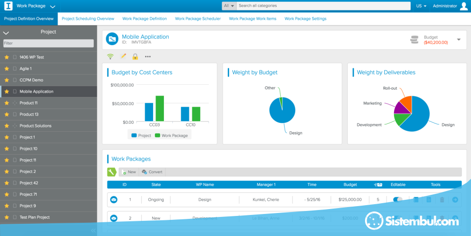
Task: Toggle favorite star for Agile 1 project
Action: pos(7,69)
